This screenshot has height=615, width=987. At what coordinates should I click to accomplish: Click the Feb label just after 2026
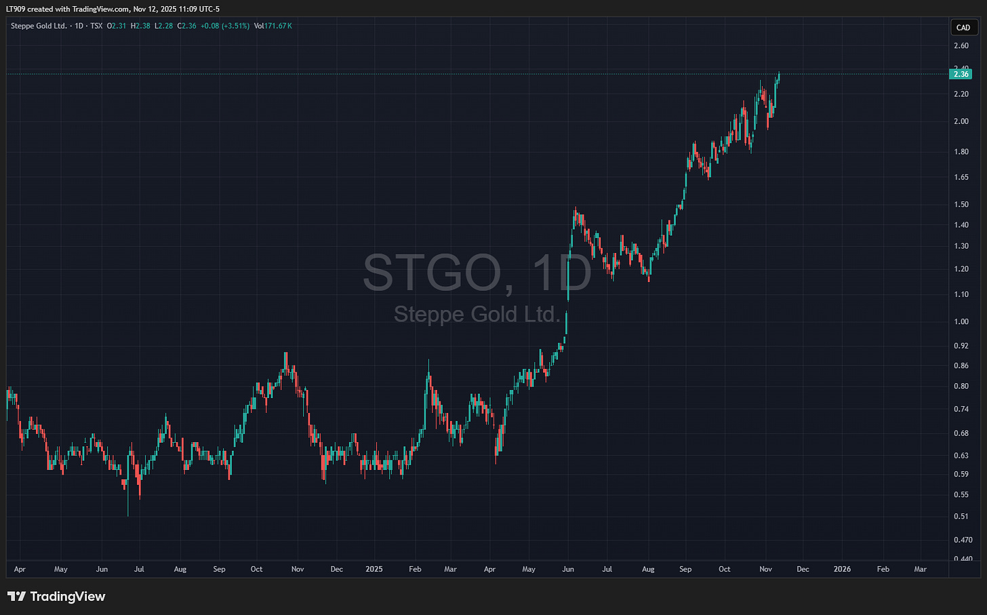click(883, 569)
